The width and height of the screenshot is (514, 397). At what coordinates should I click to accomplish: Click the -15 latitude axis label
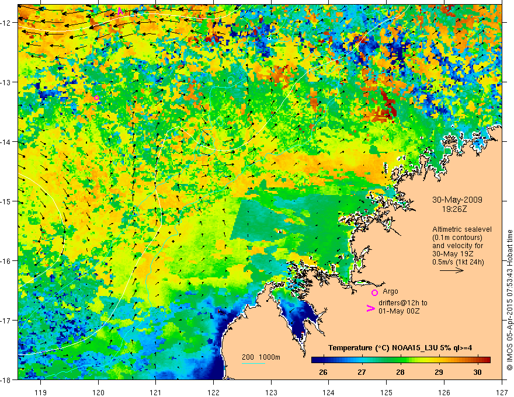coord(6,201)
